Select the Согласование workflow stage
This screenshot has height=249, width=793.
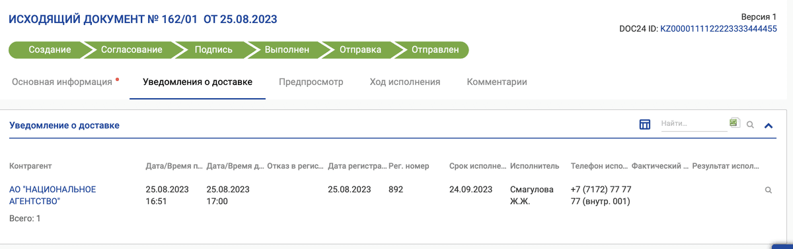(x=132, y=50)
